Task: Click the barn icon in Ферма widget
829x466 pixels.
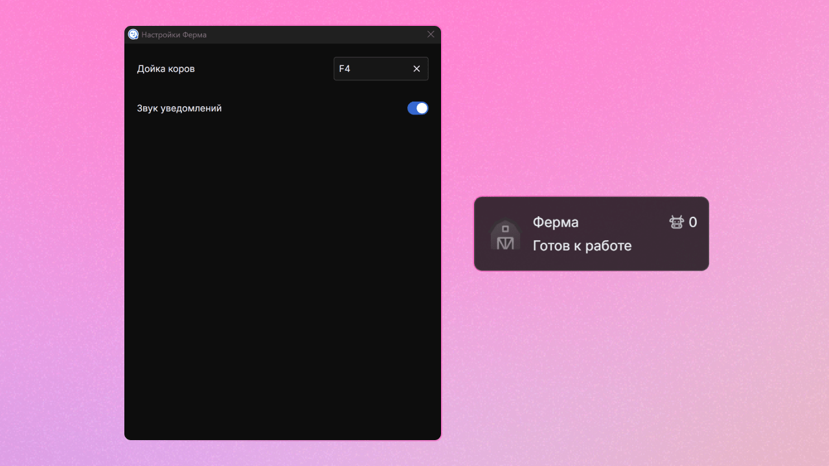Action: tap(505, 235)
